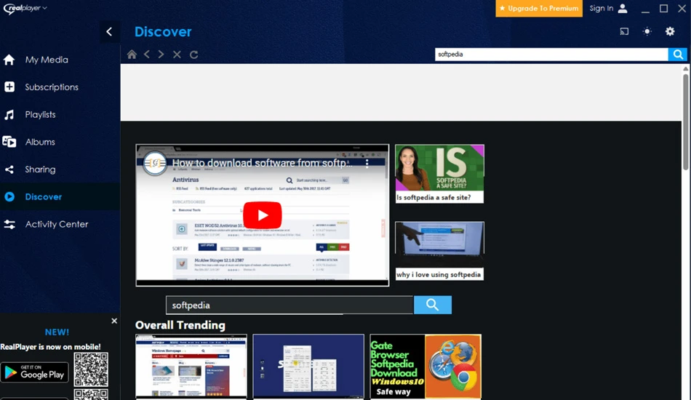The width and height of the screenshot is (691, 400).
Task: Open first trending thumbnail of Softpedia homepage
Action: 191,366
